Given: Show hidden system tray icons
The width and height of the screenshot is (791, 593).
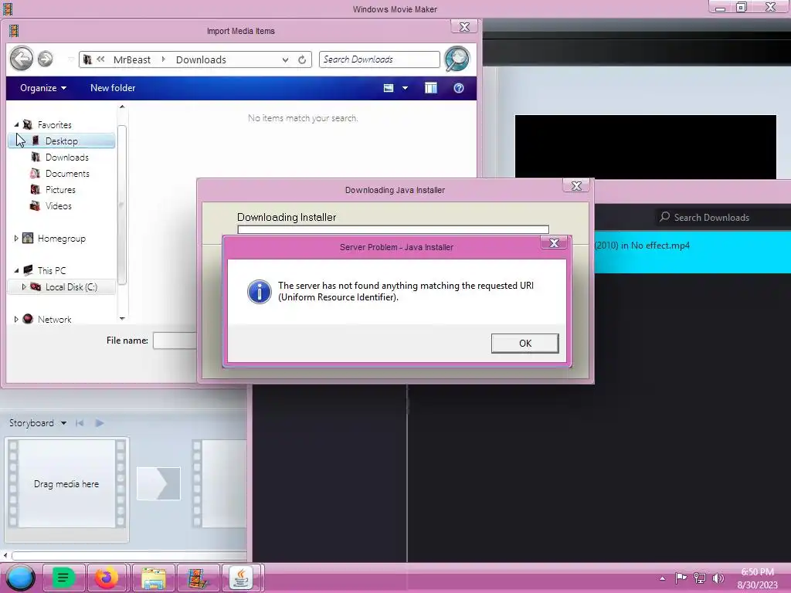Looking at the screenshot, I should tap(662, 578).
